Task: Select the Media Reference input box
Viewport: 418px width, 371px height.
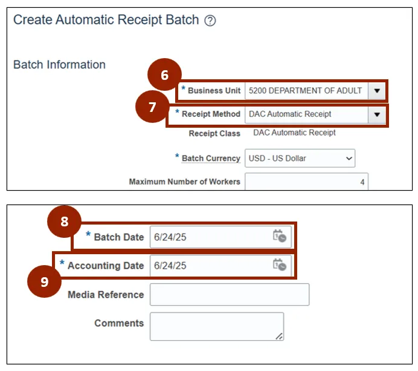Action: point(230,295)
